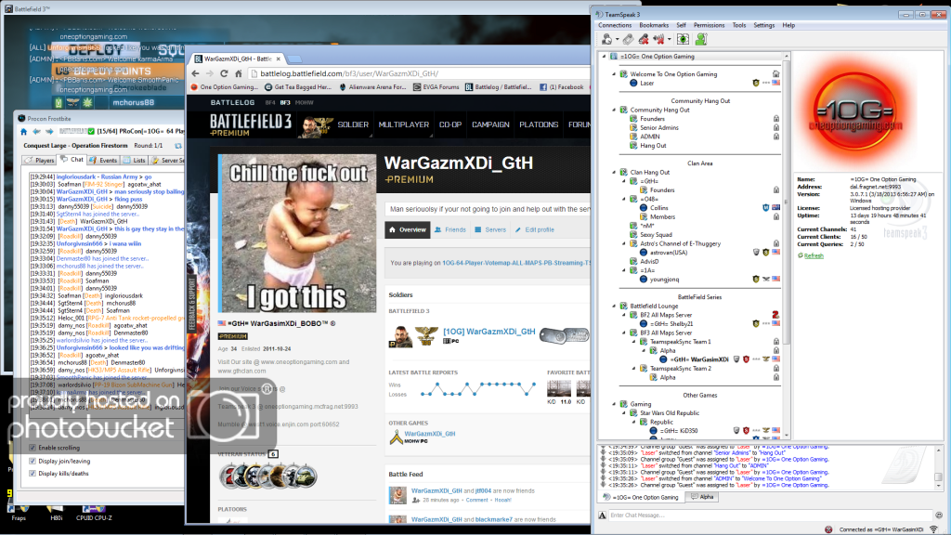
Task: Toggle the Enable scrolling checkbox
Action: (33, 448)
